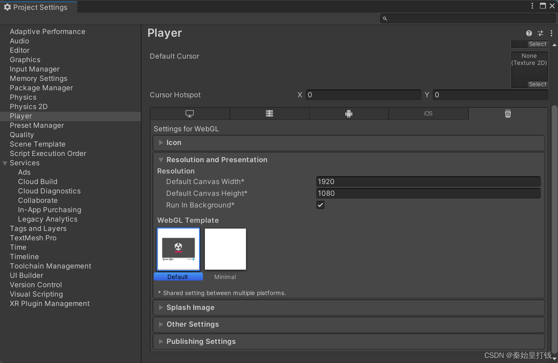
Task: Edit the Default Canvas Height field
Action: point(428,193)
